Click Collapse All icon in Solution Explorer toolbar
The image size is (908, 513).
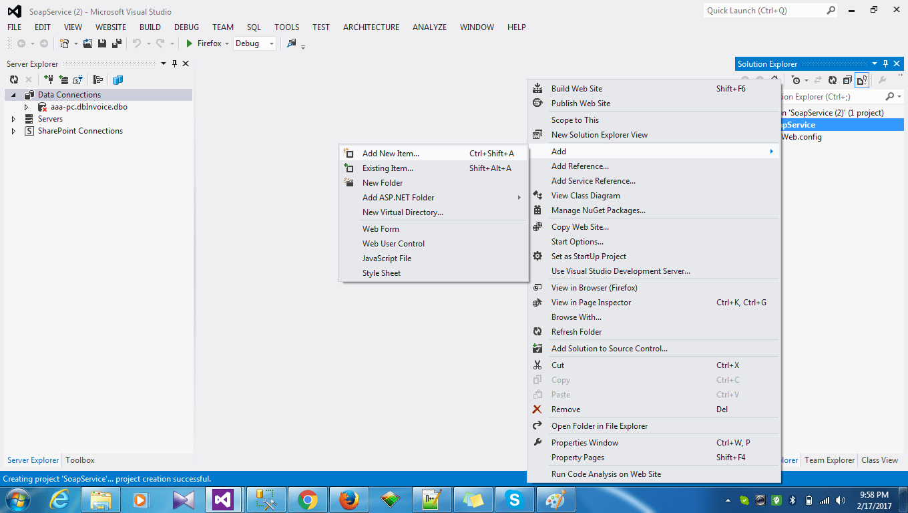point(847,80)
